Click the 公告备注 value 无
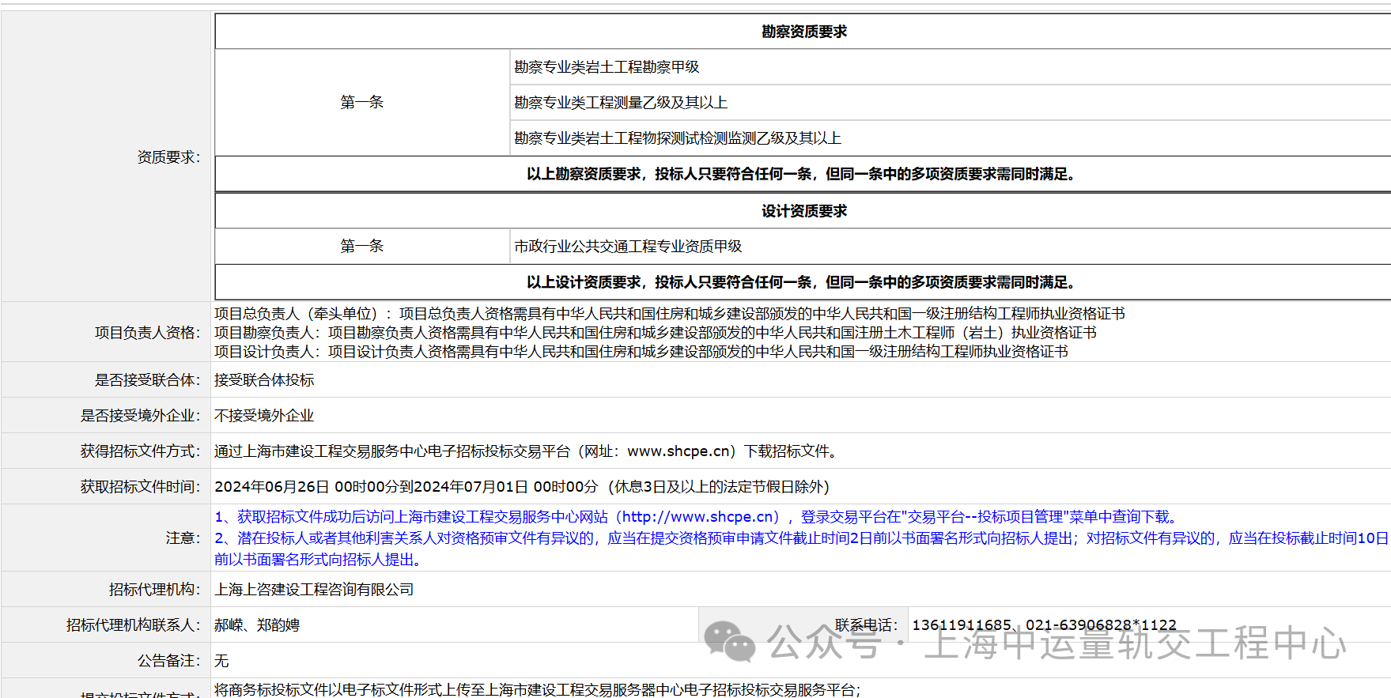1391x698 pixels. coord(221,661)
